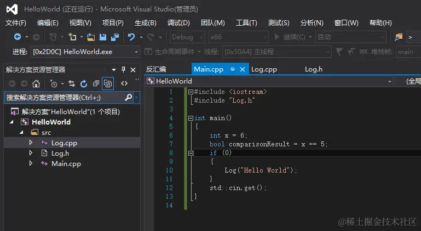
Task: Open the 窗口(W) menu
Action: [x=347, y=23]
